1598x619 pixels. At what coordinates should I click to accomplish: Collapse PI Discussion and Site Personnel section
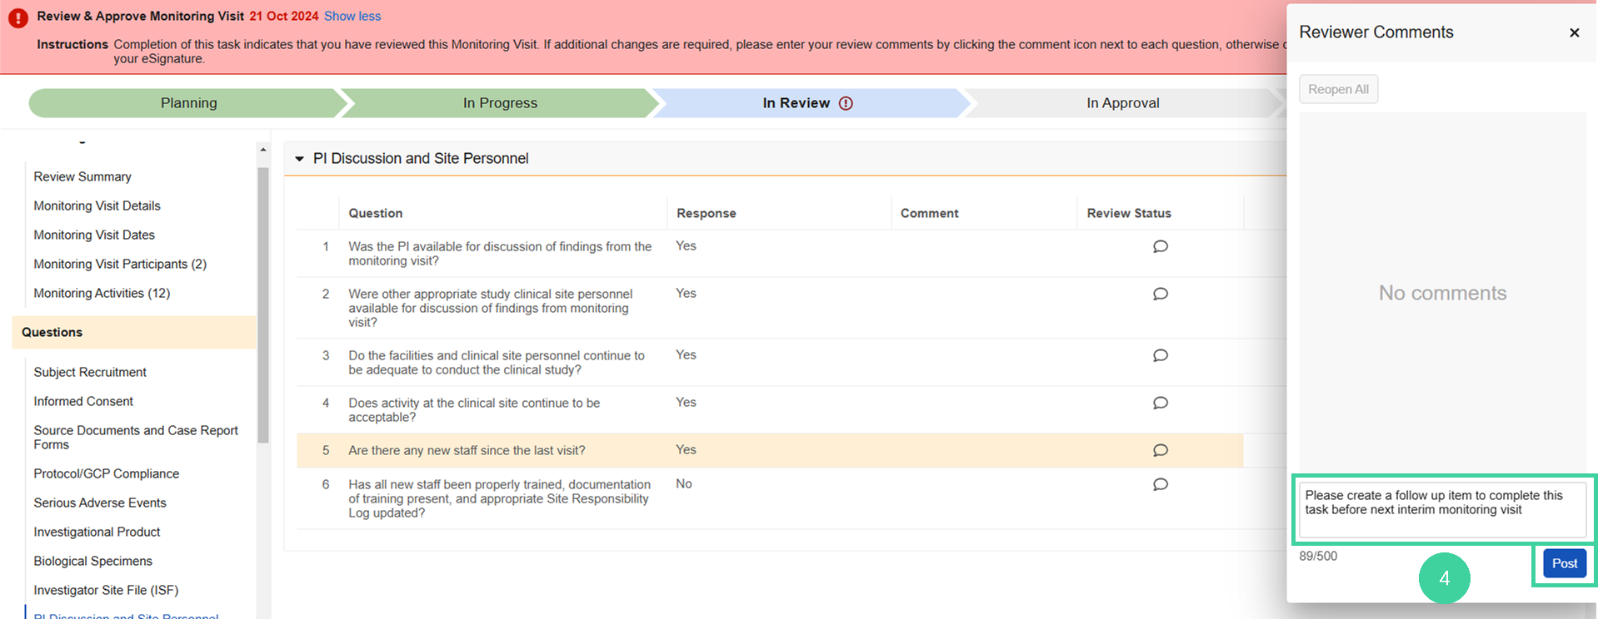[x=299, y=159]
